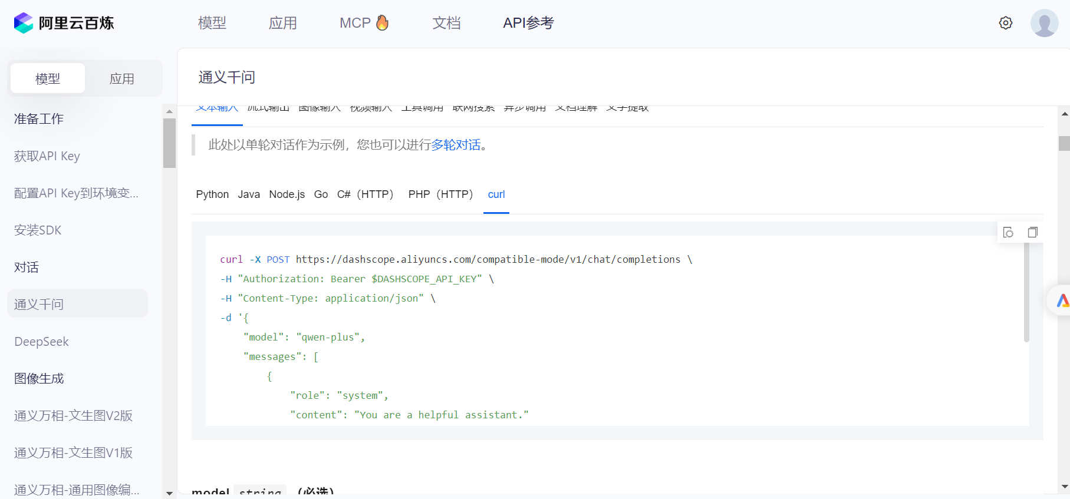Click the 图像生成 section heading
The image size is (1070, 499).
pos(39,379)
